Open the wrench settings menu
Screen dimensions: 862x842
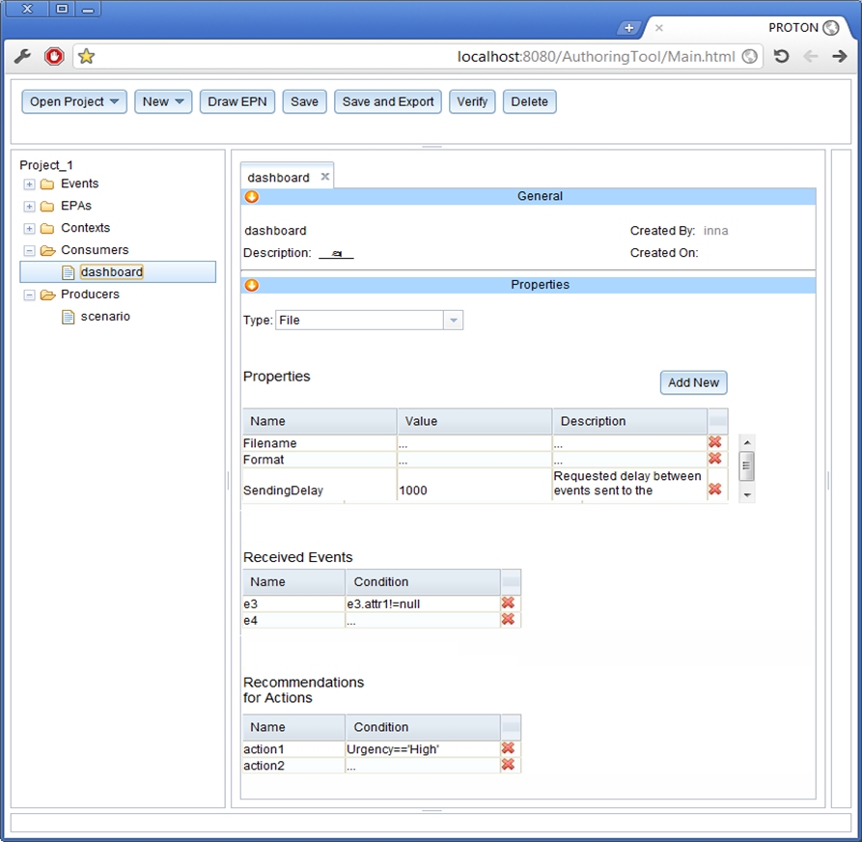[x=22, y=56]
